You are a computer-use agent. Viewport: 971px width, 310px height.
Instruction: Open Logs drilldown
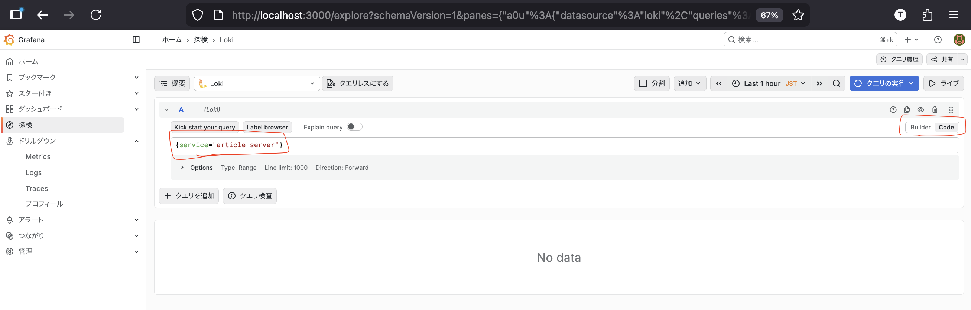pos(33,172)
